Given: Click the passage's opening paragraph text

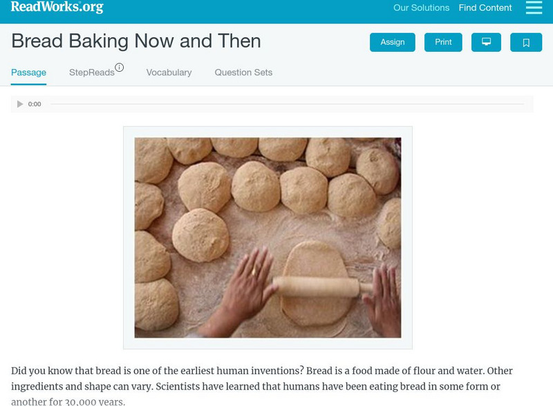Looking at the screenshot, I should 261,379.
